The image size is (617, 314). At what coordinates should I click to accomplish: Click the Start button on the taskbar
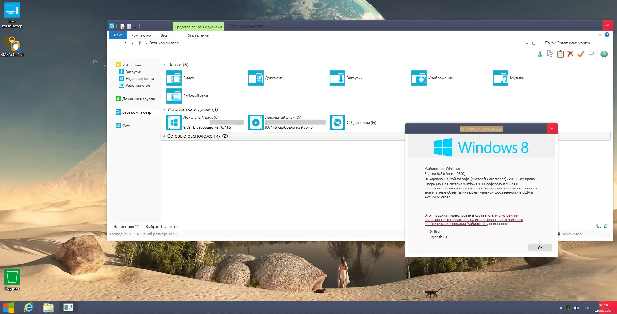click(x=9, y=308)
